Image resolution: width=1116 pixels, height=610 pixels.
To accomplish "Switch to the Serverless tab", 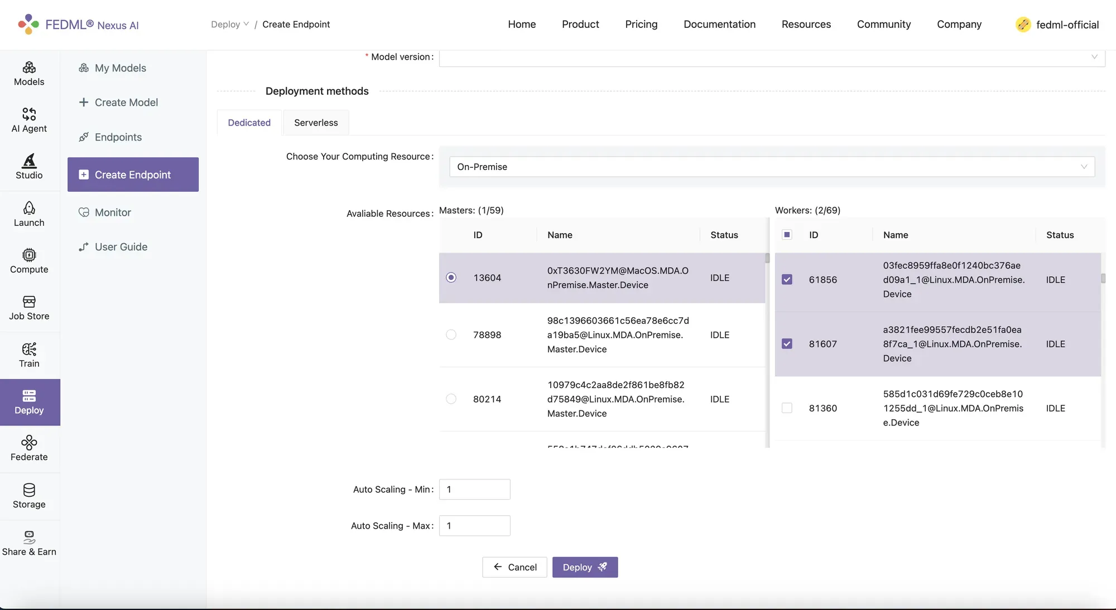I will [x=316, y=123].
